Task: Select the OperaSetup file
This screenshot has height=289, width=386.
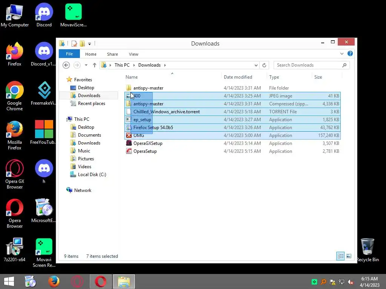Action: [x=233, y=151]
